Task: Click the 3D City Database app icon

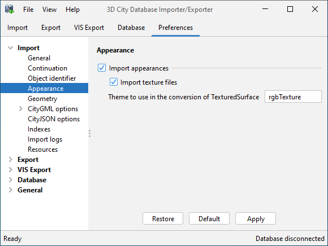Action: 10,10
